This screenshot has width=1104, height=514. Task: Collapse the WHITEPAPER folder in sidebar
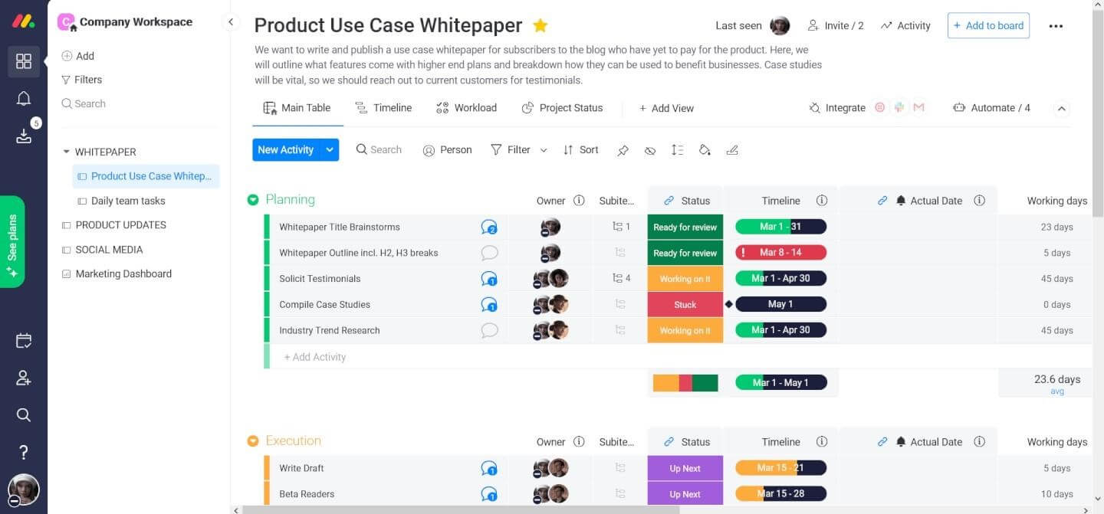tap(66, 152)
